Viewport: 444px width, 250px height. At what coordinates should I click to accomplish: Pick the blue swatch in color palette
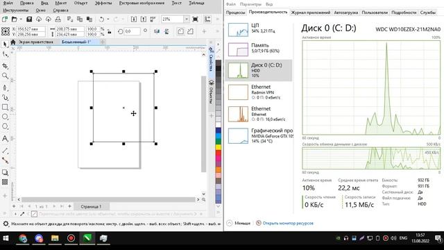(219, 131)
